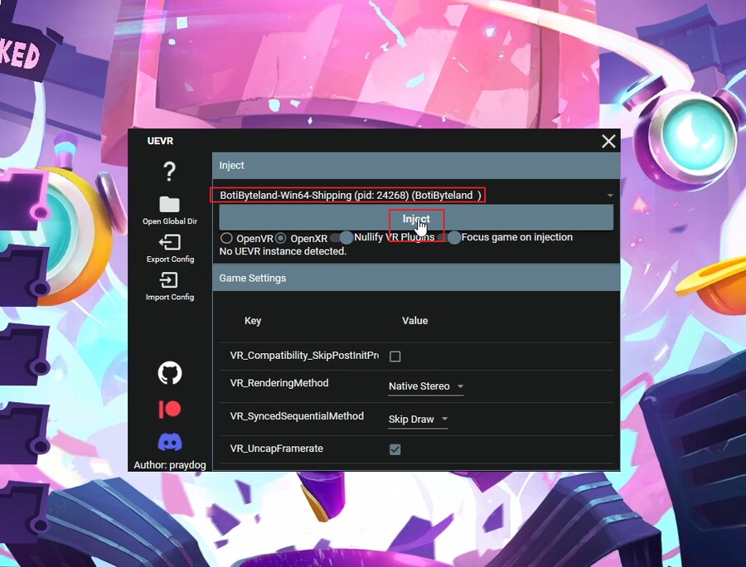746x567 pixels.
Task: Collapse the Game Settings section header
Action: pyautogui.click(x=416, y=278)
